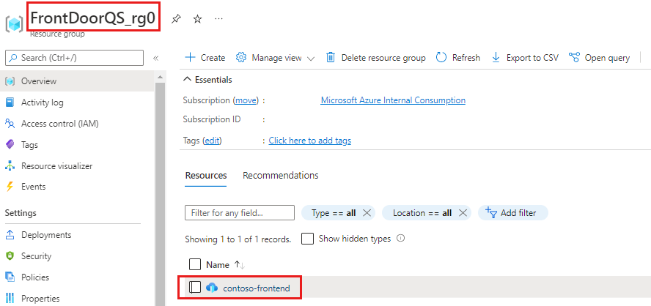Pin the resource group to dashboard
Viewport: 651px width, 306px height.
[176, 19]
